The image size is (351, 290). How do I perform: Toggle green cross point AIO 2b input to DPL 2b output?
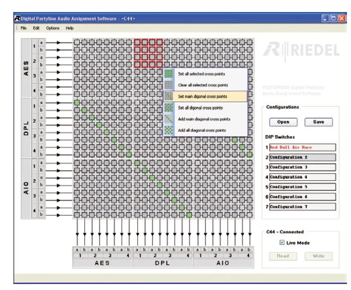coord(159,185)
